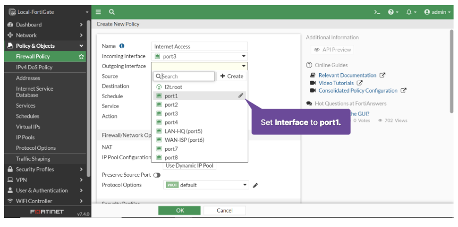Select l2t.root from the interface list
Viewport: 458px width, 227px height.
coord(199,87)
